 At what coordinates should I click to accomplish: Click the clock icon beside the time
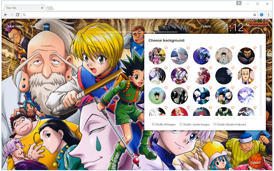[x=217, y=26]
